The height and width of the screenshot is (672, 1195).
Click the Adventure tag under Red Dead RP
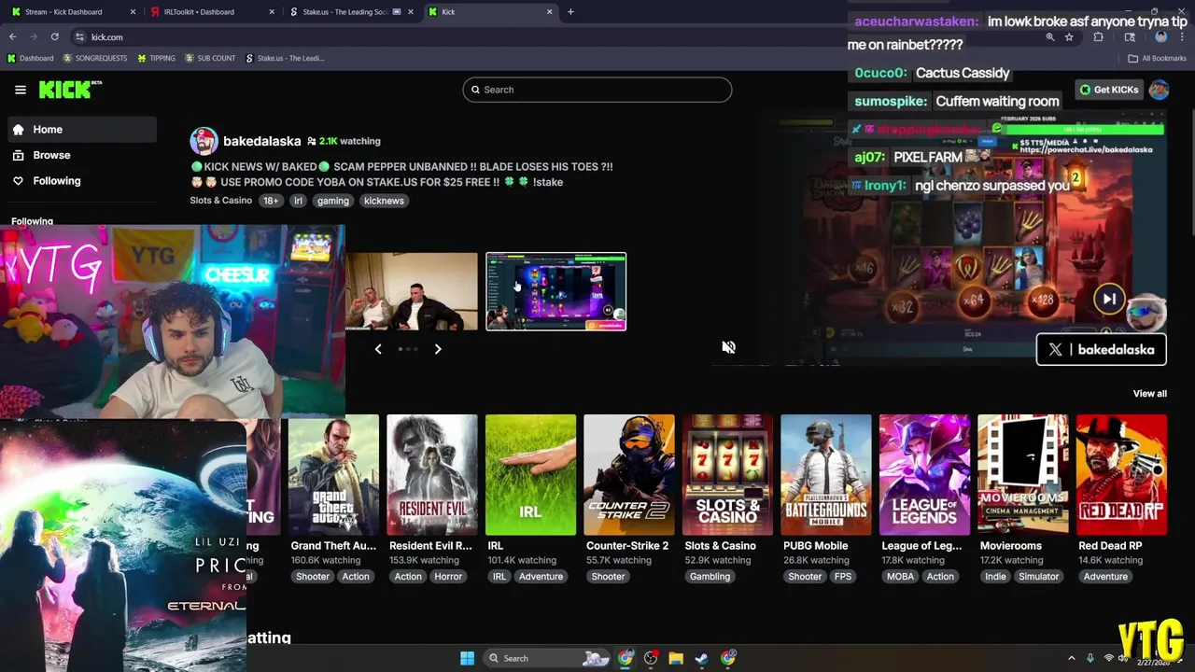pyautogui.click(x=1105, y=577)
